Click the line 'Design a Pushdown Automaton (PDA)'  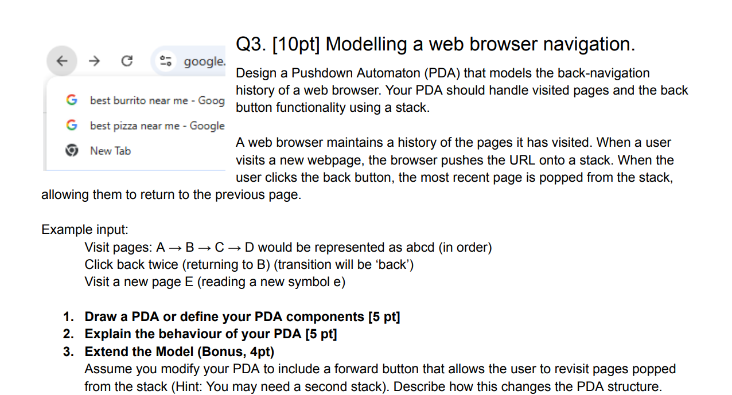tap(443, 73)
